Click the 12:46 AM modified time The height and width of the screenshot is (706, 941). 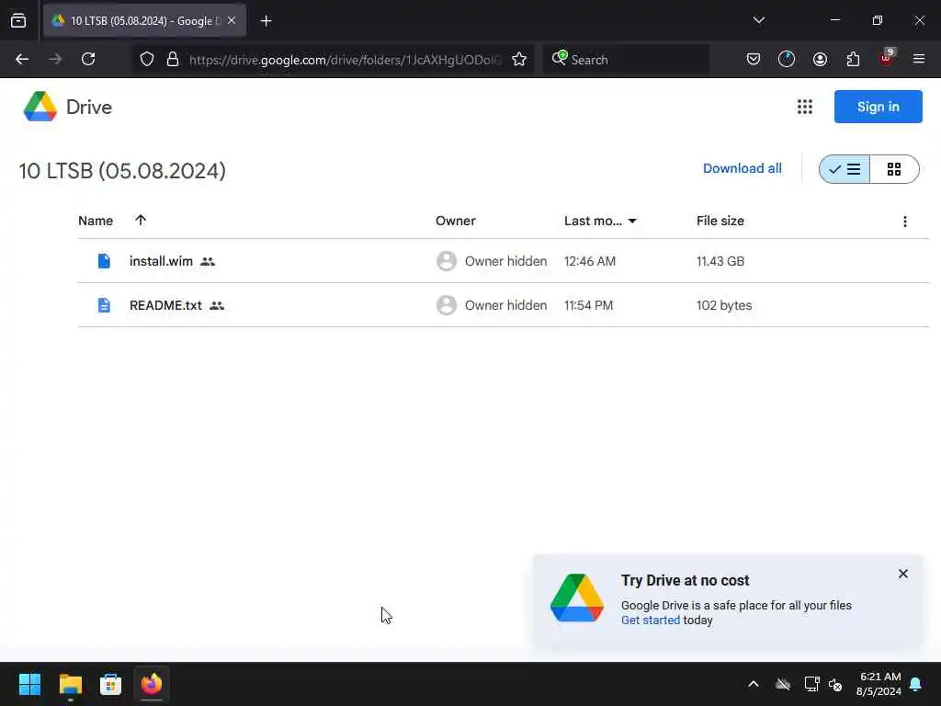[x=589, y=261]
